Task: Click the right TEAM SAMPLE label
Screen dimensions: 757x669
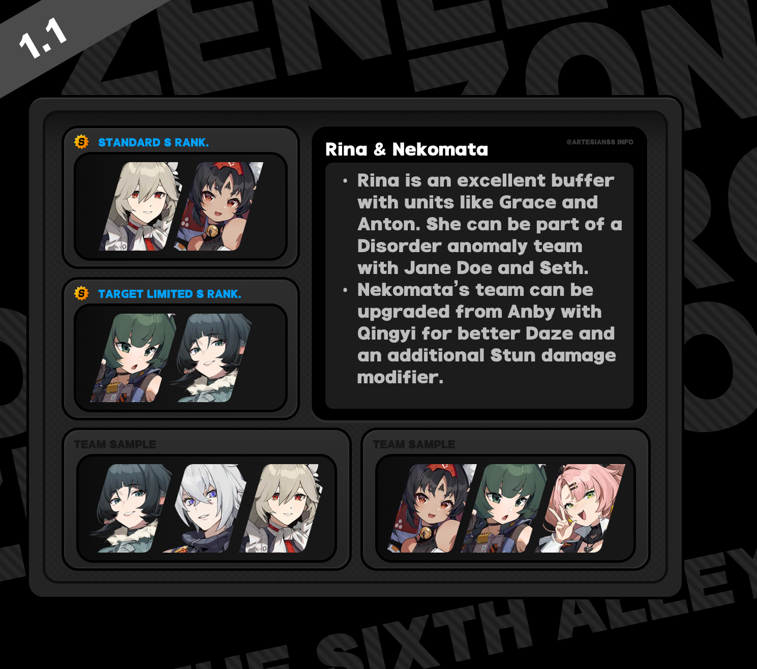Action: click(414, 444)
